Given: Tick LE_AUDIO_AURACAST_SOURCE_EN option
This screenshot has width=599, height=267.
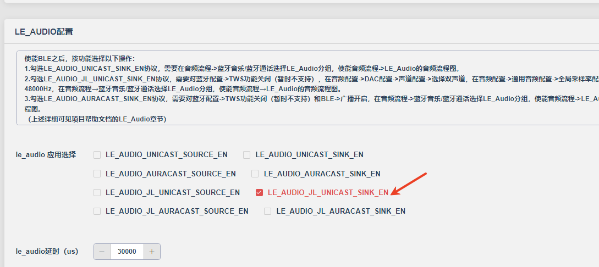Looking at the screenshot, I should pyautogui.click(x=97, y=174).
